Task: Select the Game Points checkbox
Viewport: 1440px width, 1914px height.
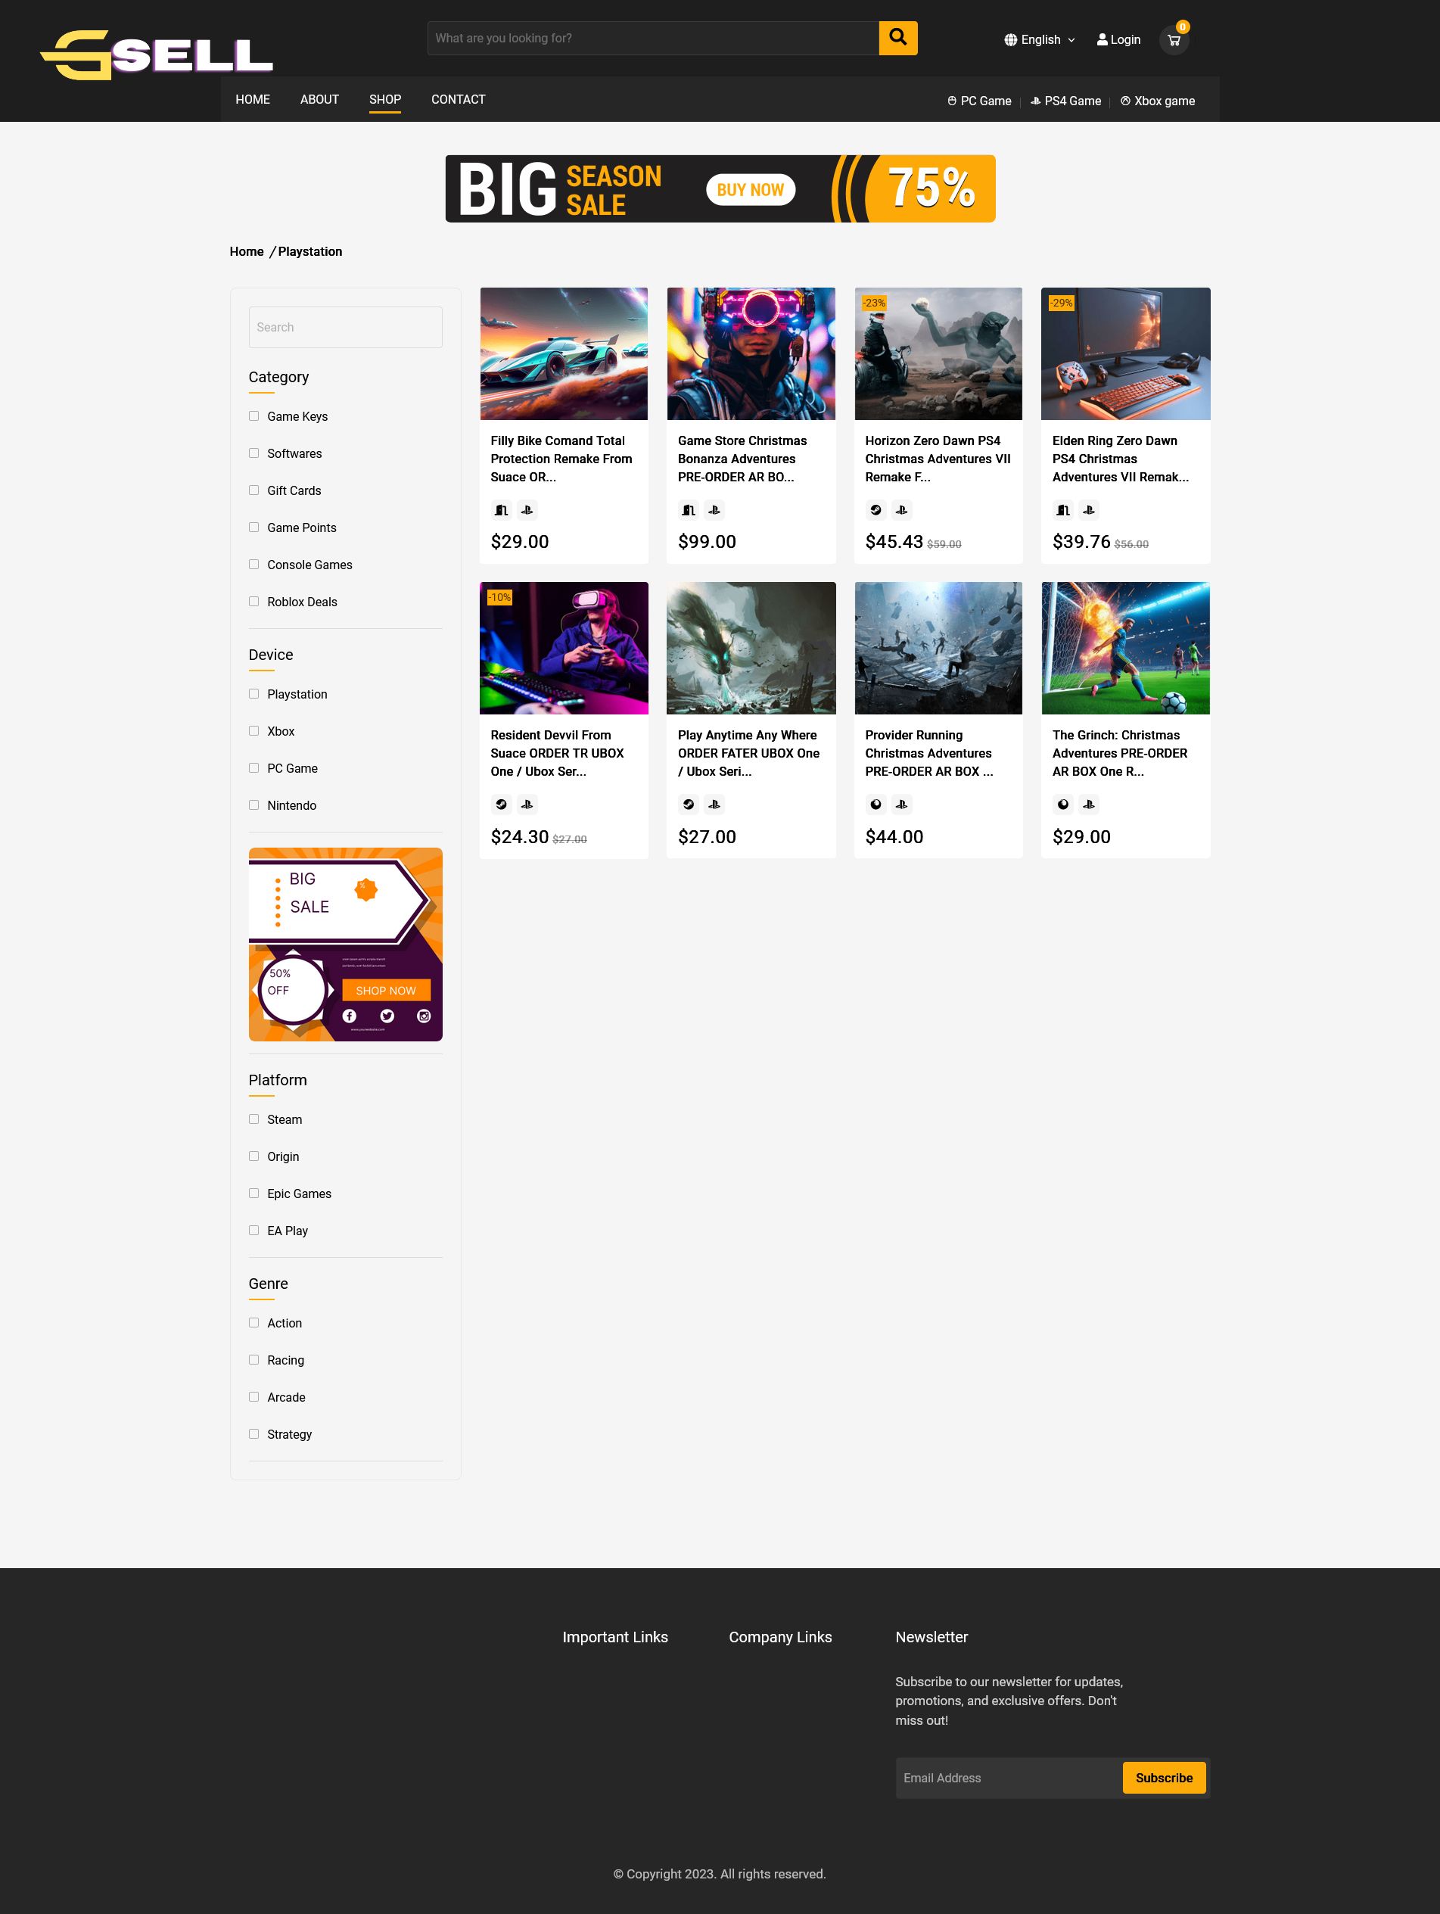Action: (x=253, y=528)
